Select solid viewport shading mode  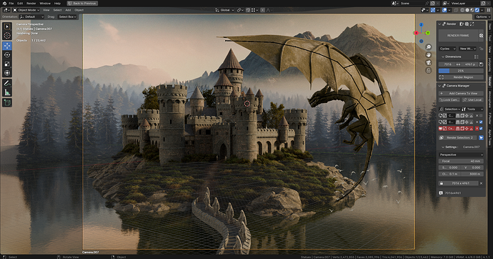[467, 10]
